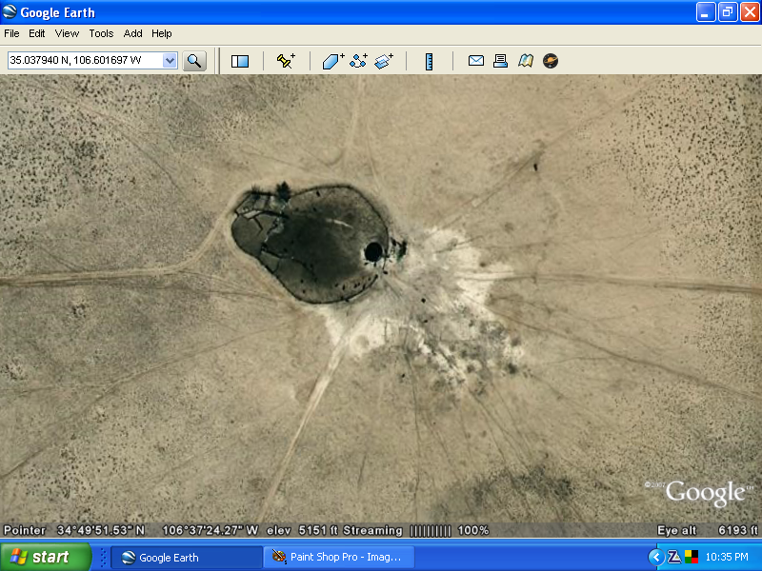Close the Google Earth window
The height and width of the screenshot is (571, 762).
[x=750, y=12]
